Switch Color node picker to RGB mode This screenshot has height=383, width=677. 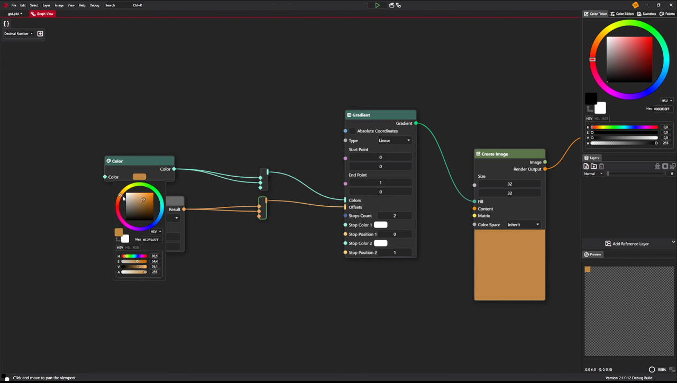(136, 248)
